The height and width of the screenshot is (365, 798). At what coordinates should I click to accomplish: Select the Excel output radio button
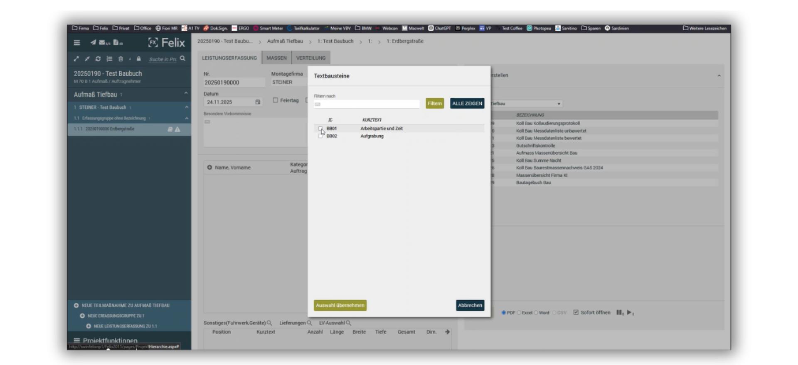(x=519, y=313)
